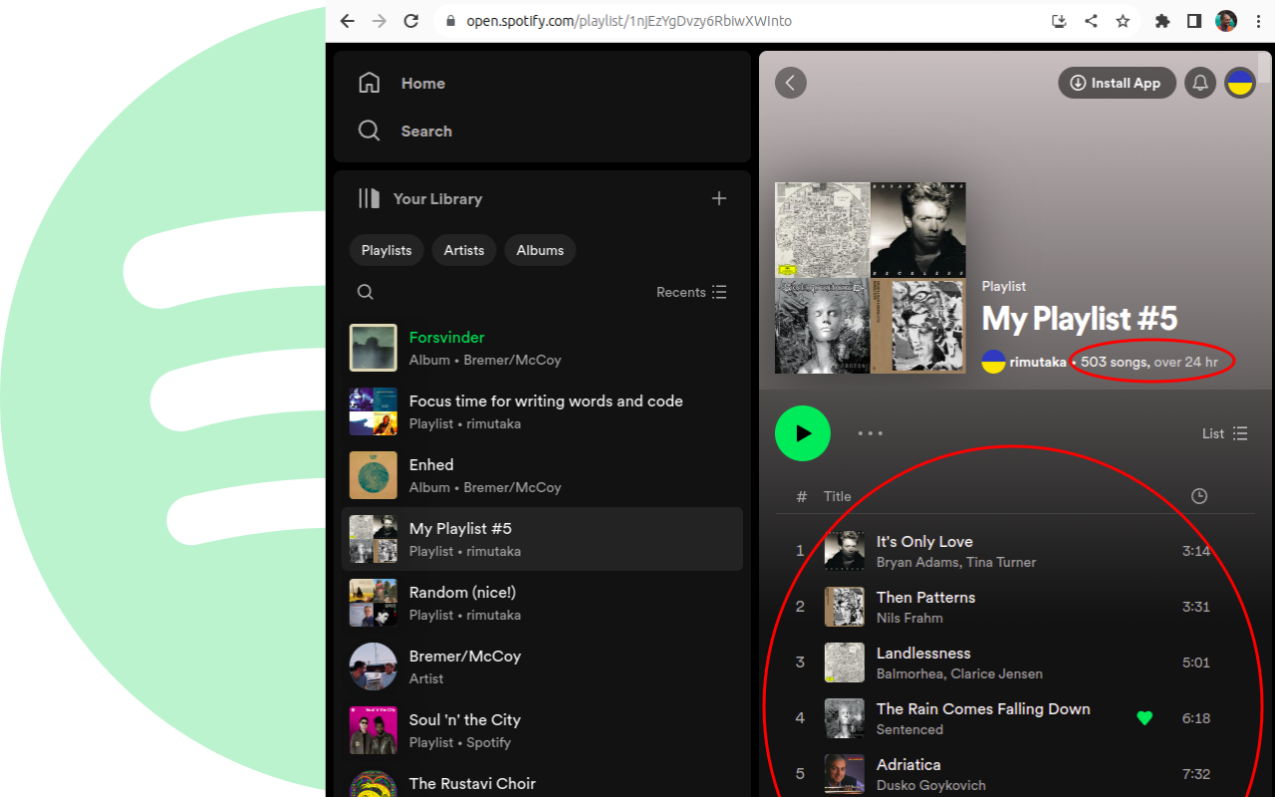Filter library by Albums

tap(540, 250)
